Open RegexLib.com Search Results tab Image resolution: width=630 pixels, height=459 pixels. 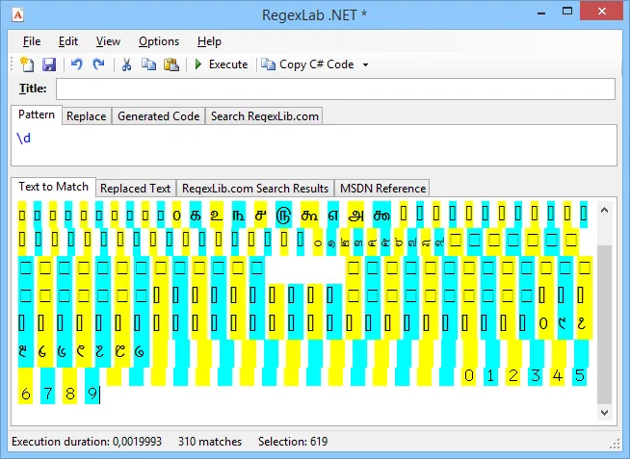point(255,189)
